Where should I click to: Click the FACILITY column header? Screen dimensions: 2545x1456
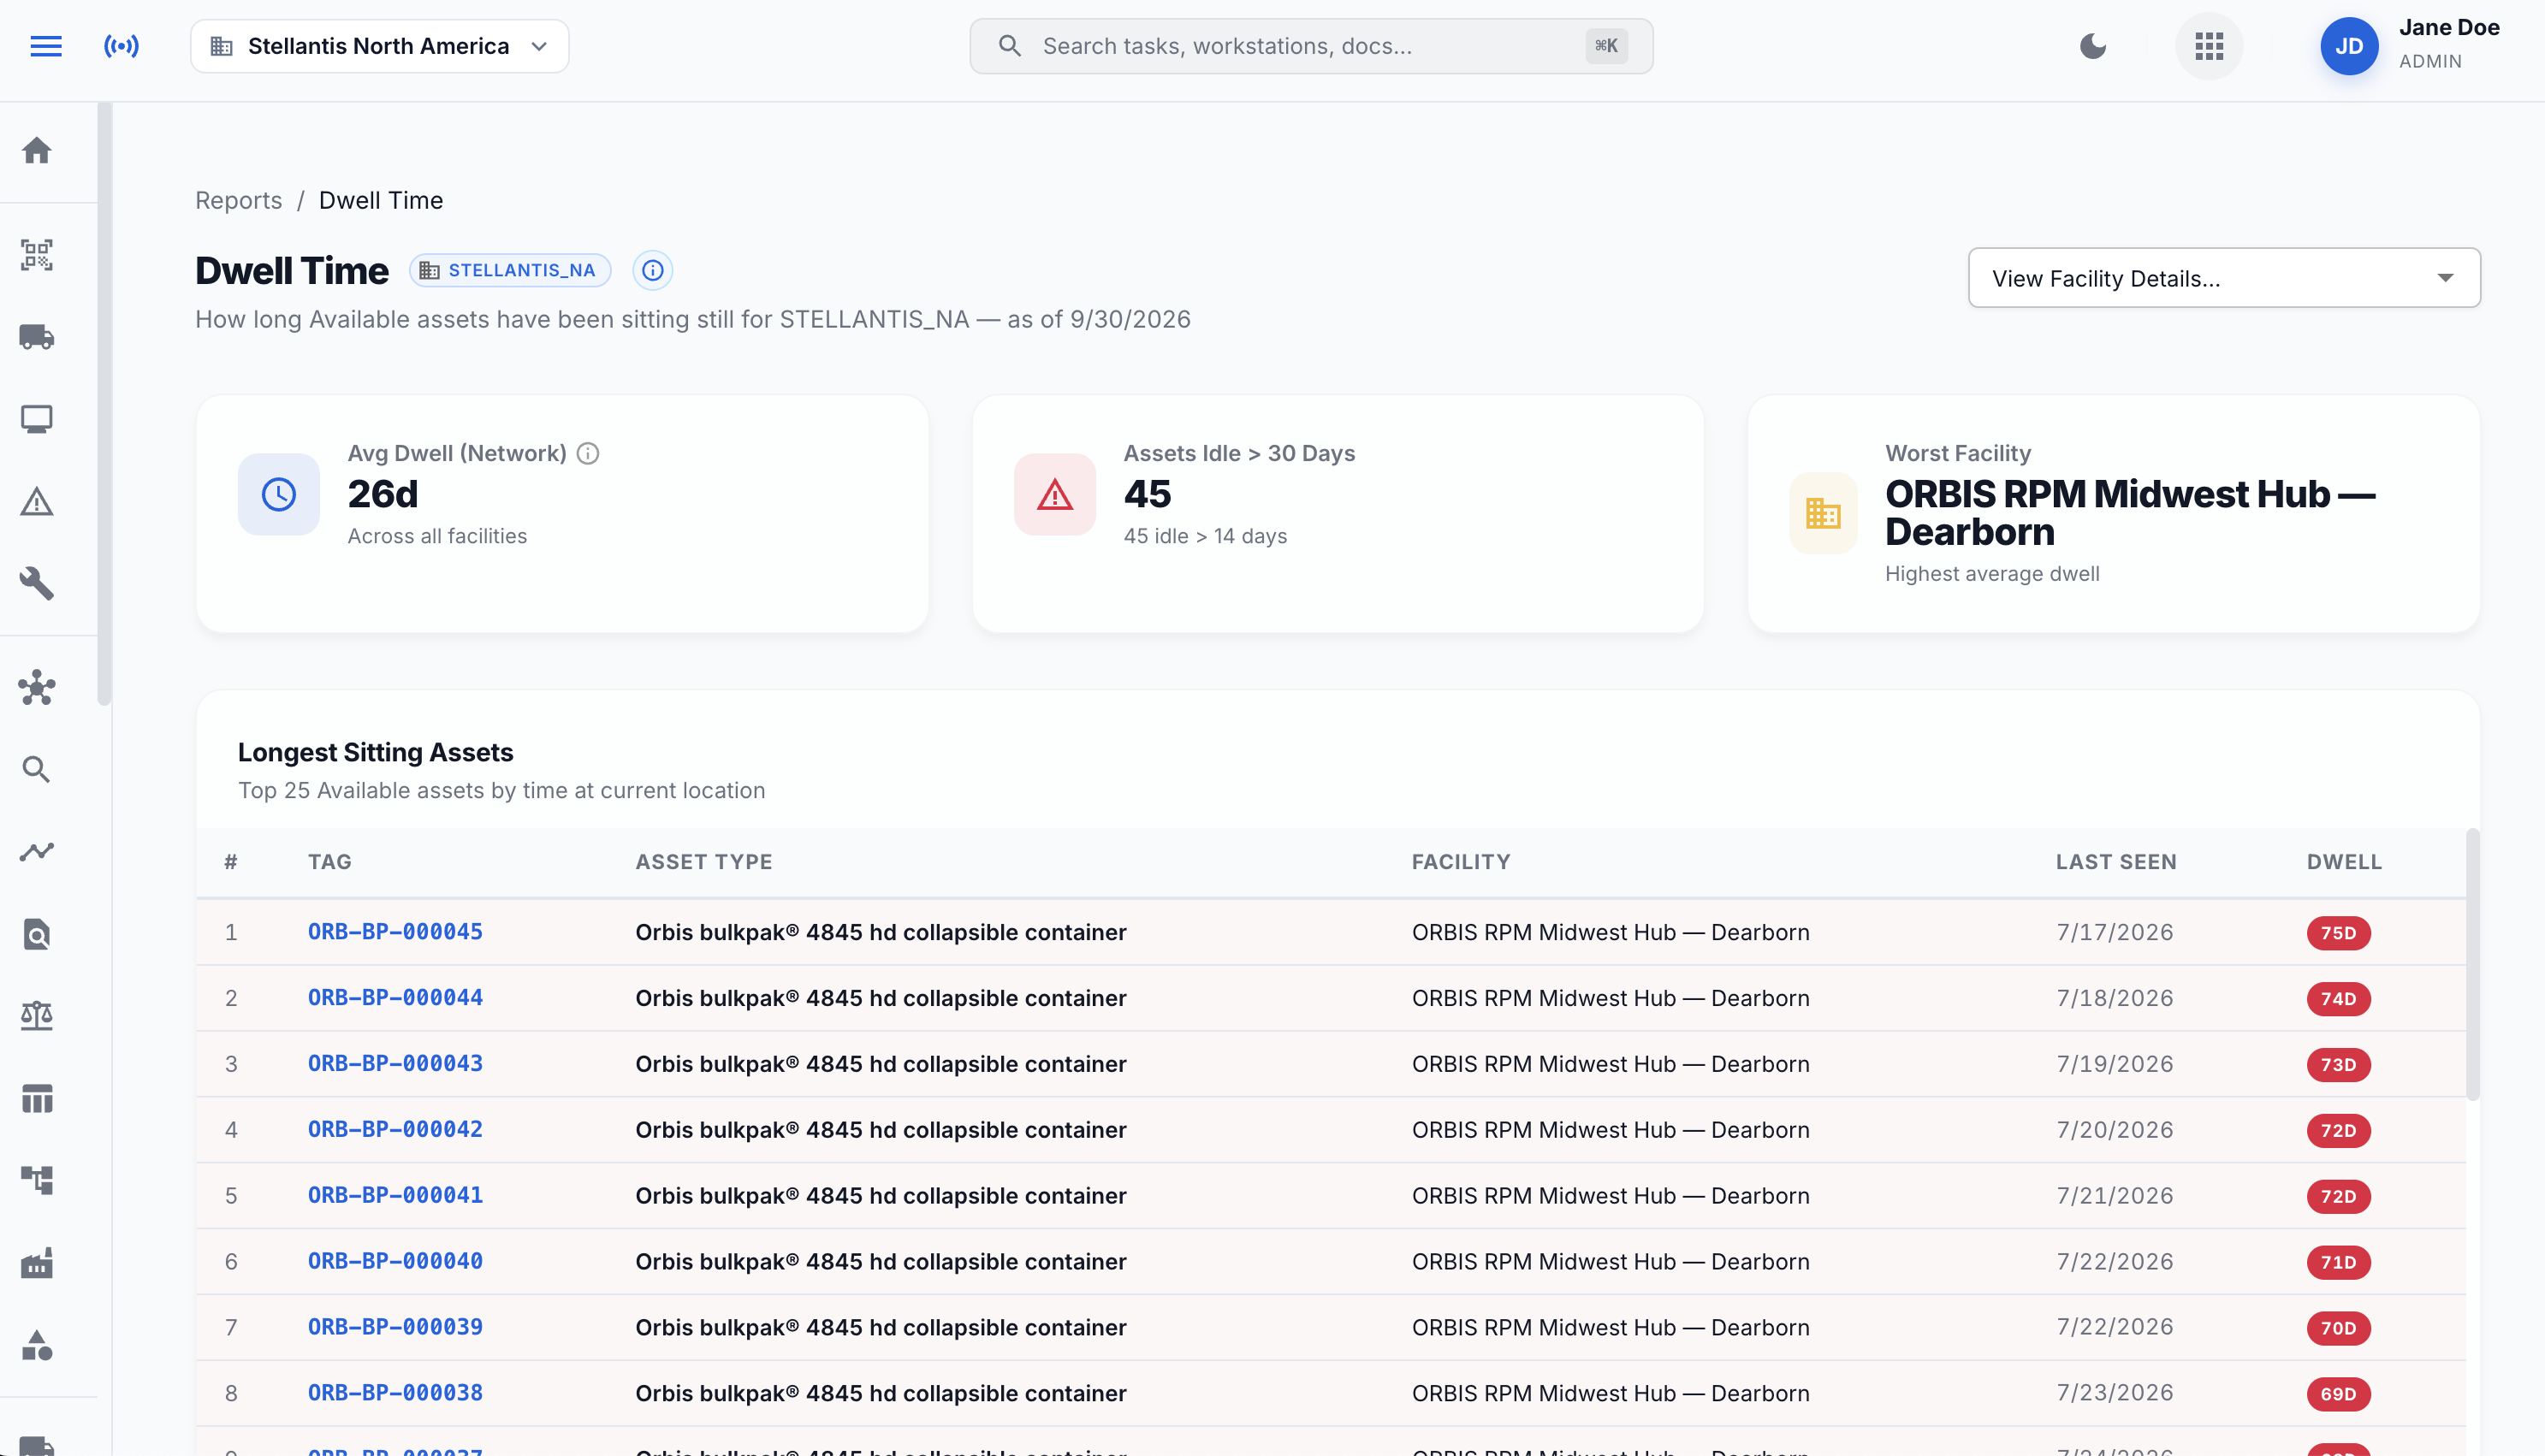point(1461,862)
